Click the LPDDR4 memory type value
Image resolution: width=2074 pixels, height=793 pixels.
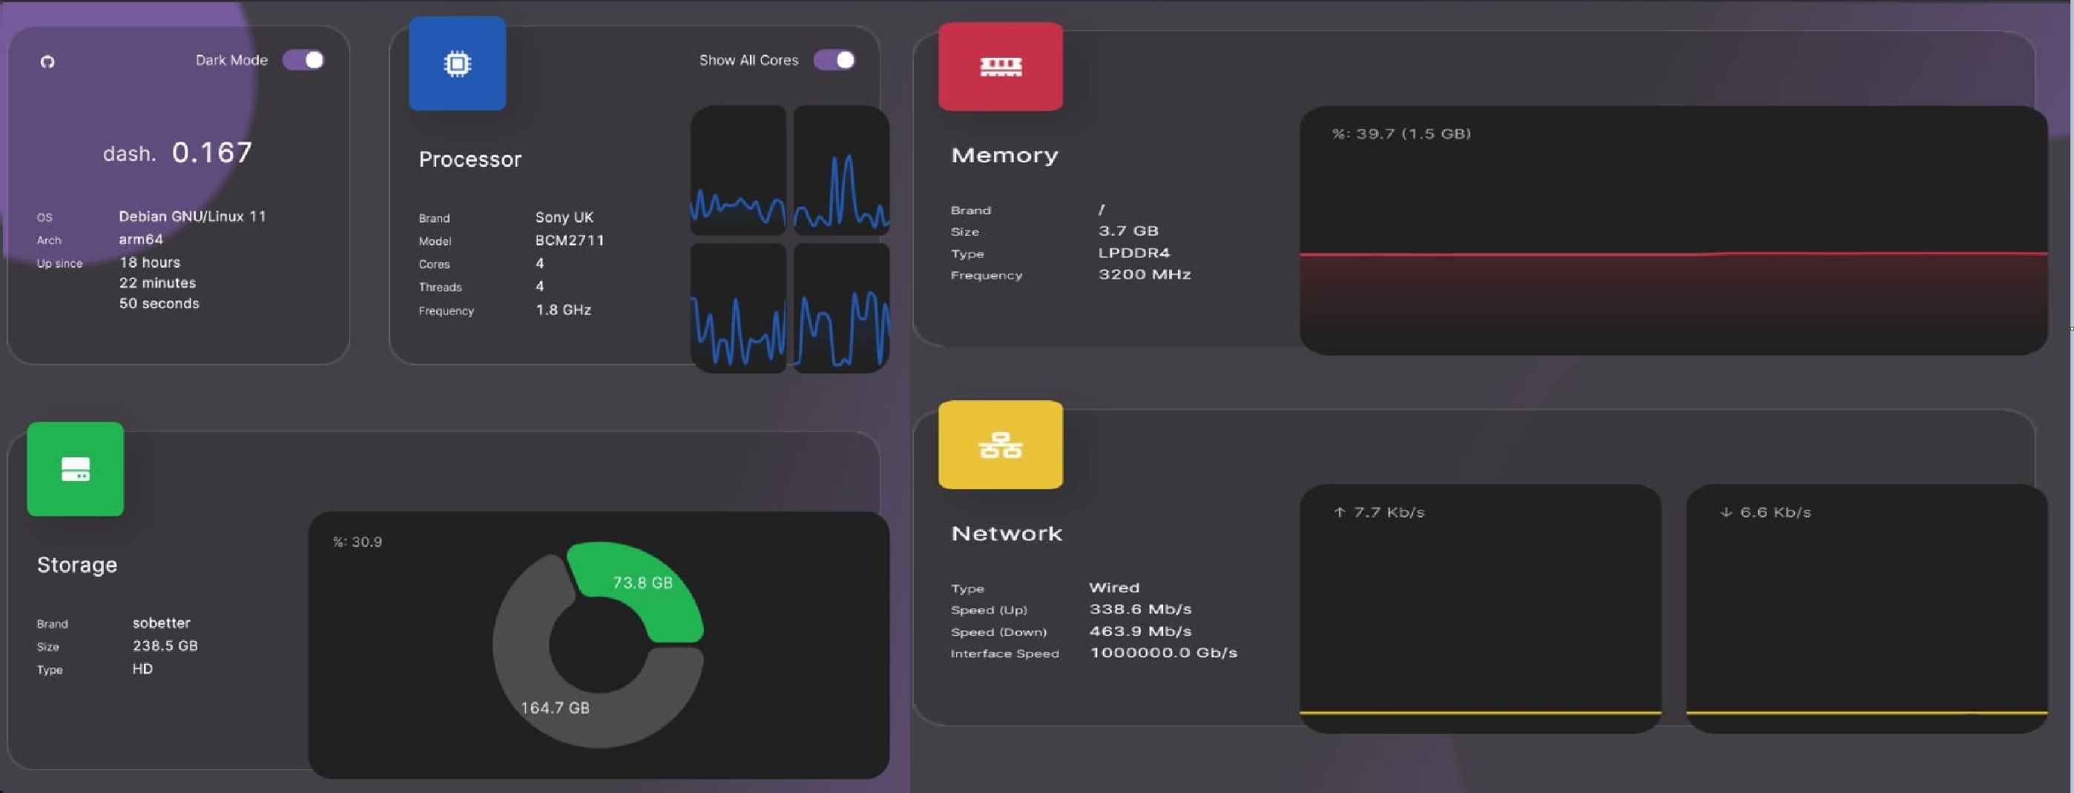coord(1134,253)
